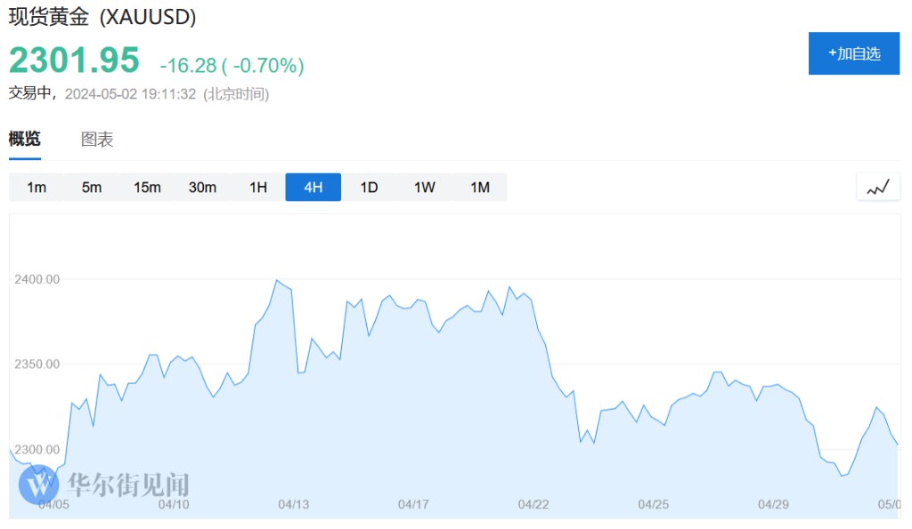Select the 15m timeframe

147,188
